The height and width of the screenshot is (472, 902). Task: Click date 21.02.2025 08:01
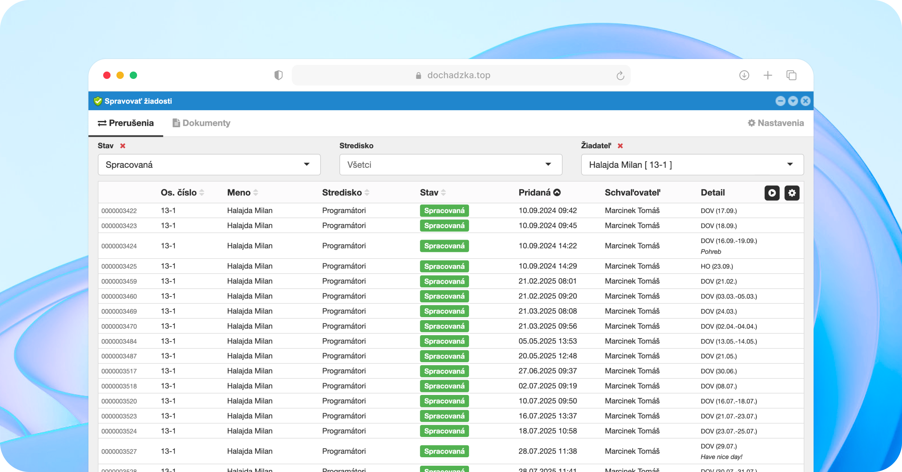(548, 281)
